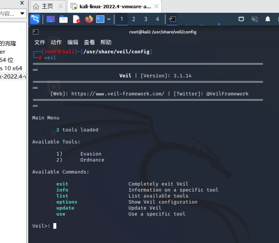
Task: Open the notifications bell icon
Action: [268, 19]
